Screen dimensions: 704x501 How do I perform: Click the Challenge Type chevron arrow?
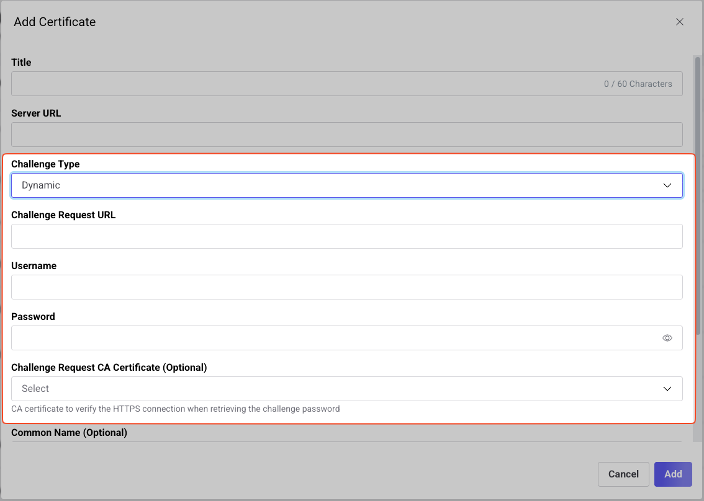tap(667, 185)
